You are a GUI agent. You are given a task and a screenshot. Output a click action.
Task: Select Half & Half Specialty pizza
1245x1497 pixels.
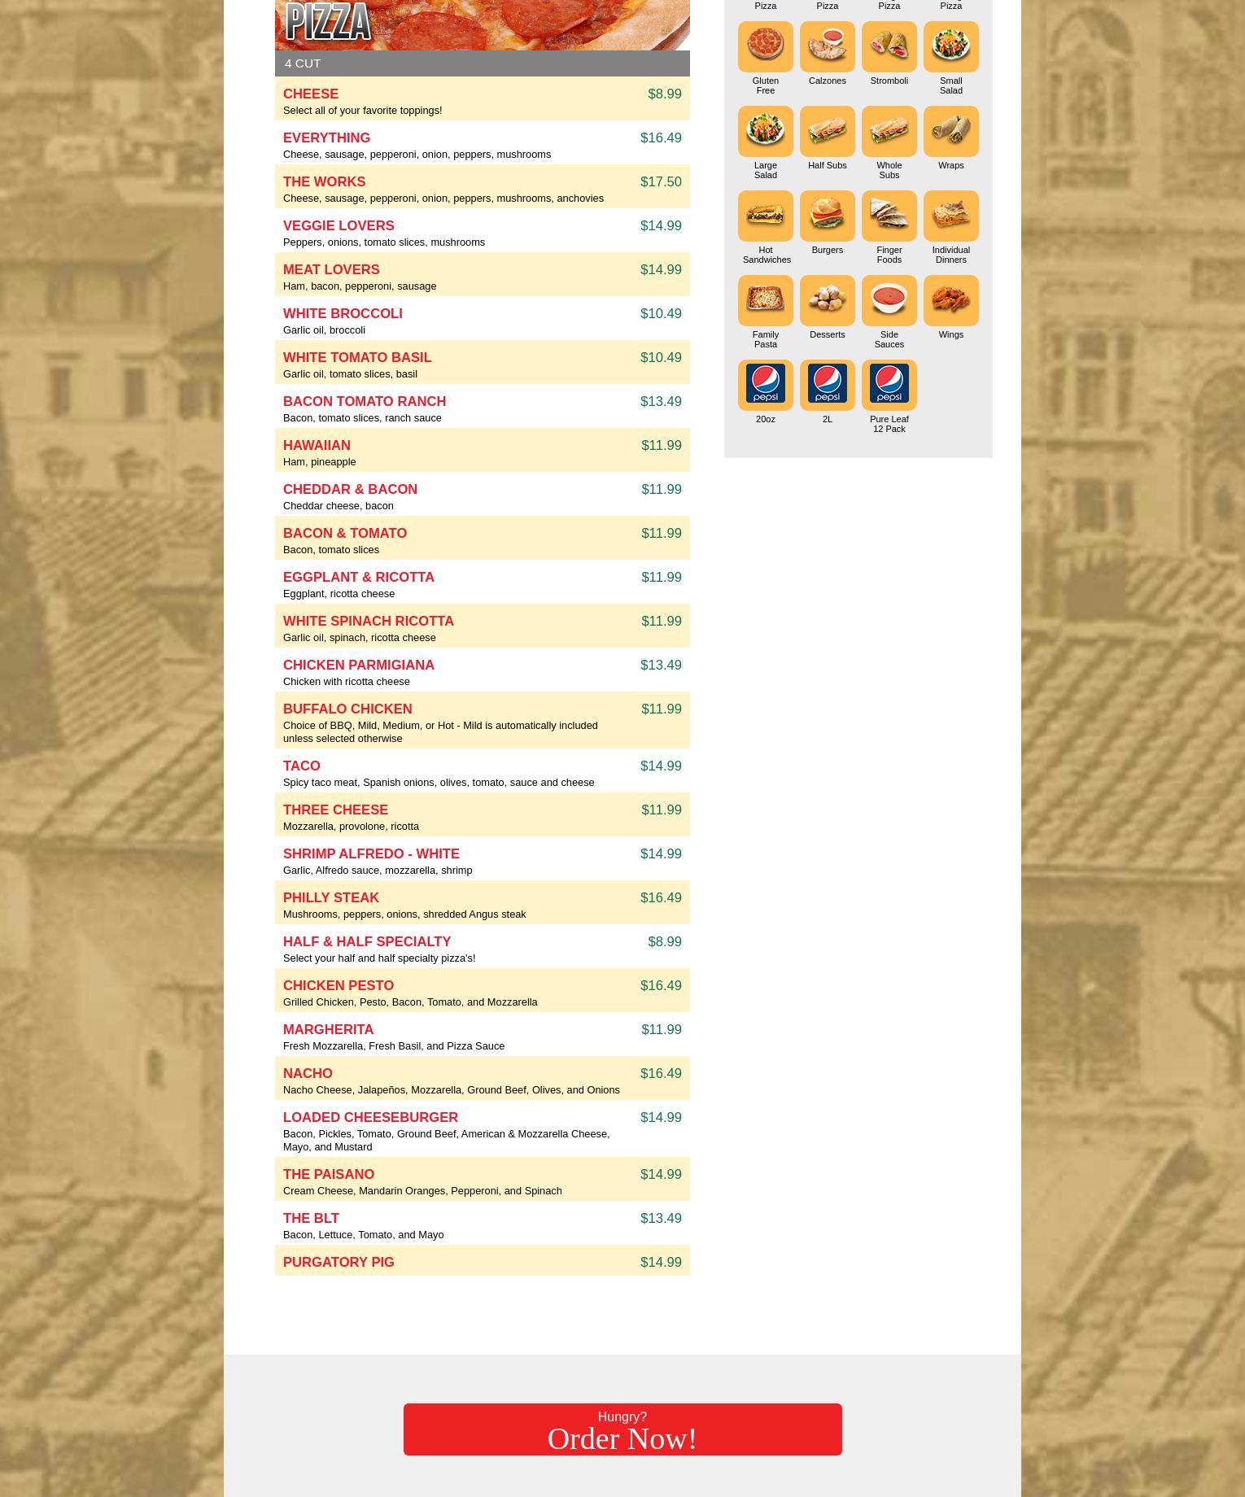click(366, 942)
